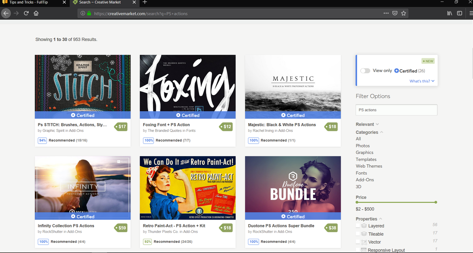Close the Tips and Tricks - FullTip tab
Screen dimensions: 473x253
(x=65, y=2)
